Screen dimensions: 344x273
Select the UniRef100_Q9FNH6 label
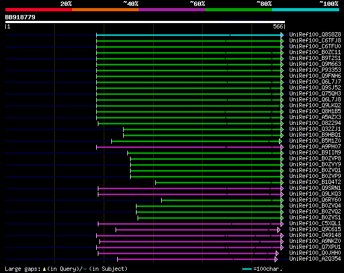coord(315,76)
